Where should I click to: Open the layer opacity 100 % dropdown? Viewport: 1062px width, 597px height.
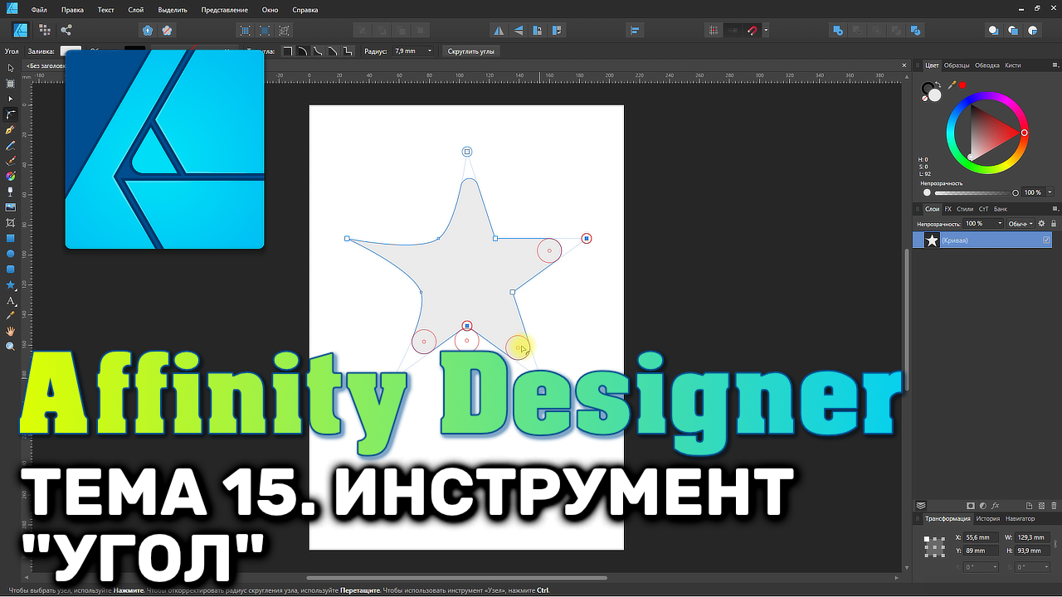pyautogui.click(x=1001, y=223)
